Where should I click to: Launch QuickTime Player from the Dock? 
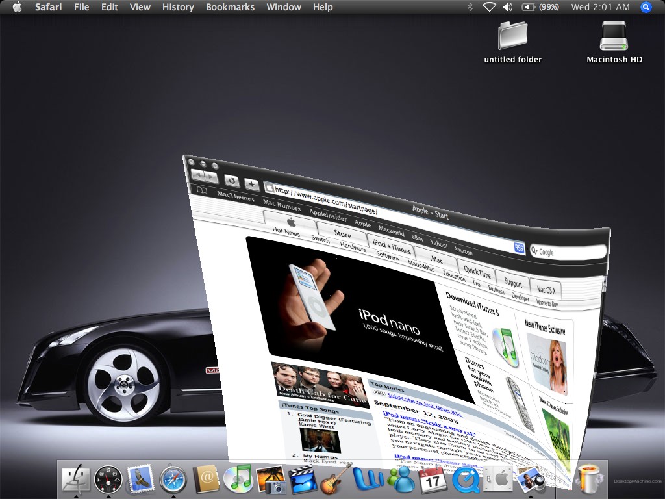[x=466, y=480]
